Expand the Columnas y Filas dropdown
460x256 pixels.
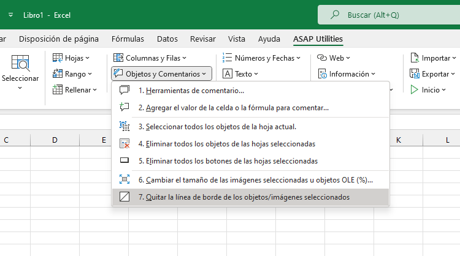[x=184, y=58]
